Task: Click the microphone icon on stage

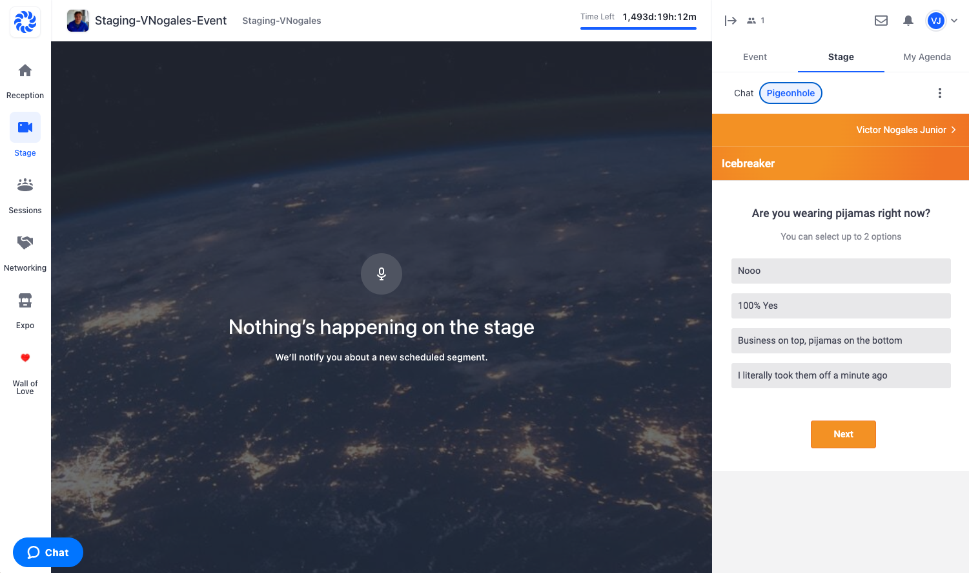Action: click(x=382, y=274)
